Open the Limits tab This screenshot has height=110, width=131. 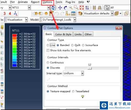click(x=78, y=34)
